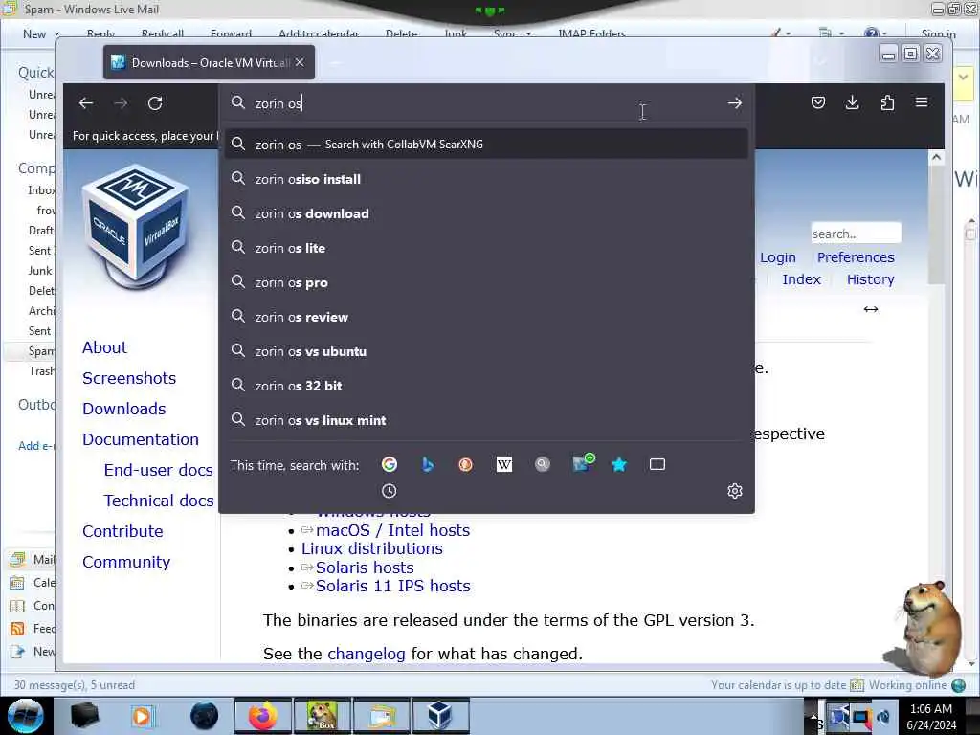This screenshot has height=735, width=980.
Task: Open the Firefox Downloads panel icon
Action: (852, 102)
